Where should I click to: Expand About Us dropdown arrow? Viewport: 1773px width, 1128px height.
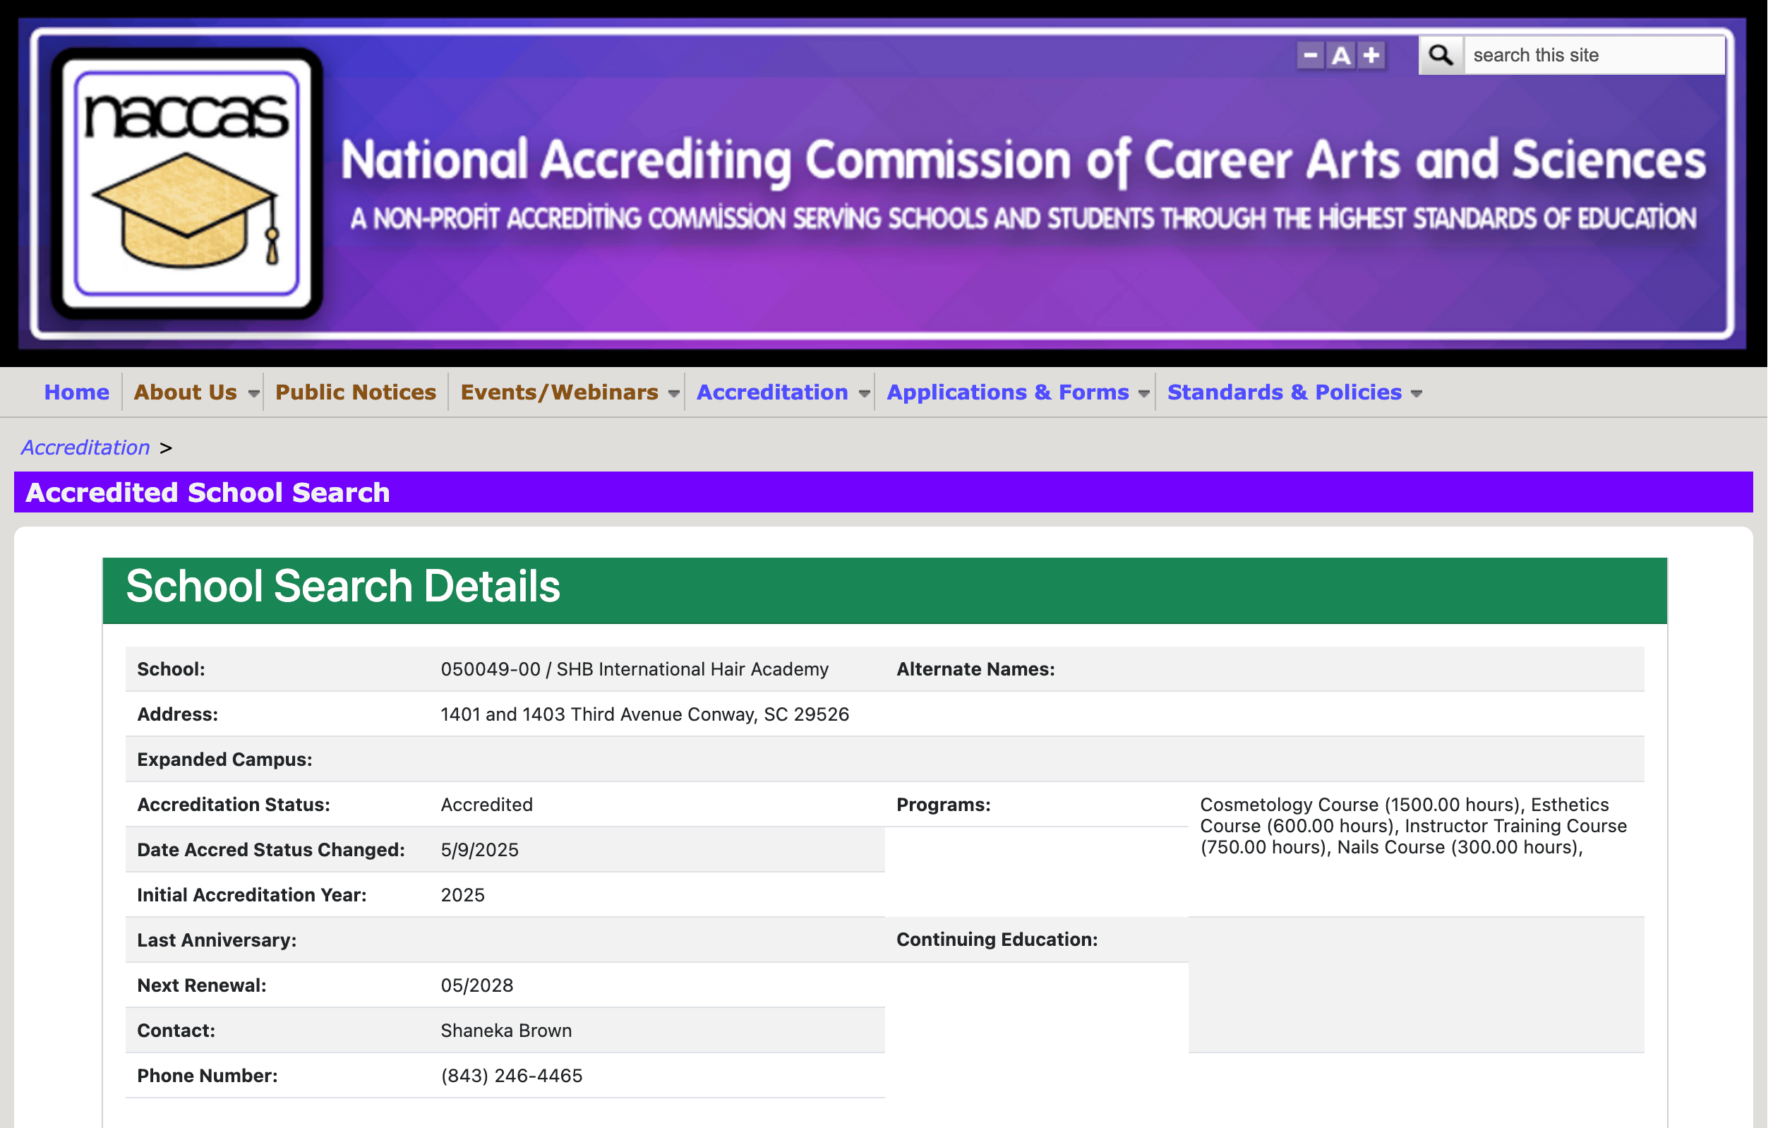pos(253,394)
